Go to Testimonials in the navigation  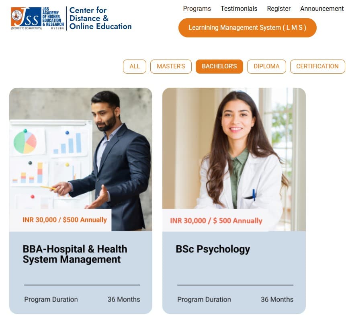pyautogui.click(x=239, y=8)
